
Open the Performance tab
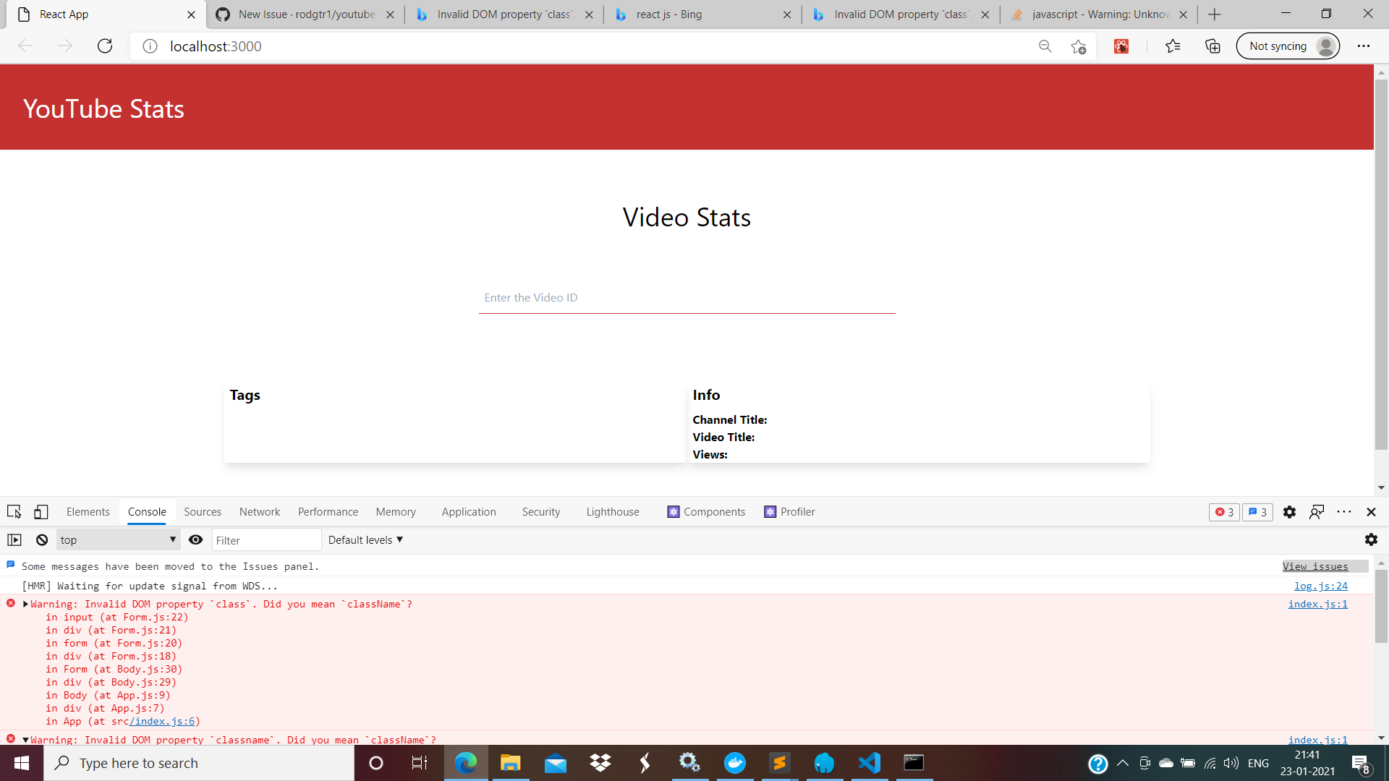tap(328, 511)
